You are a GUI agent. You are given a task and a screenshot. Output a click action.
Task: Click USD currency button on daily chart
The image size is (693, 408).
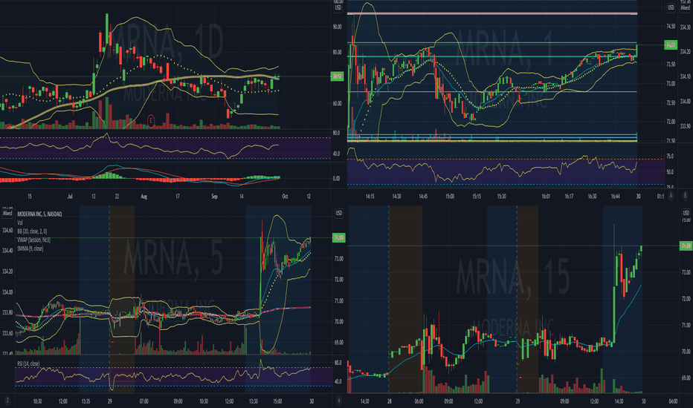point(338,7)
